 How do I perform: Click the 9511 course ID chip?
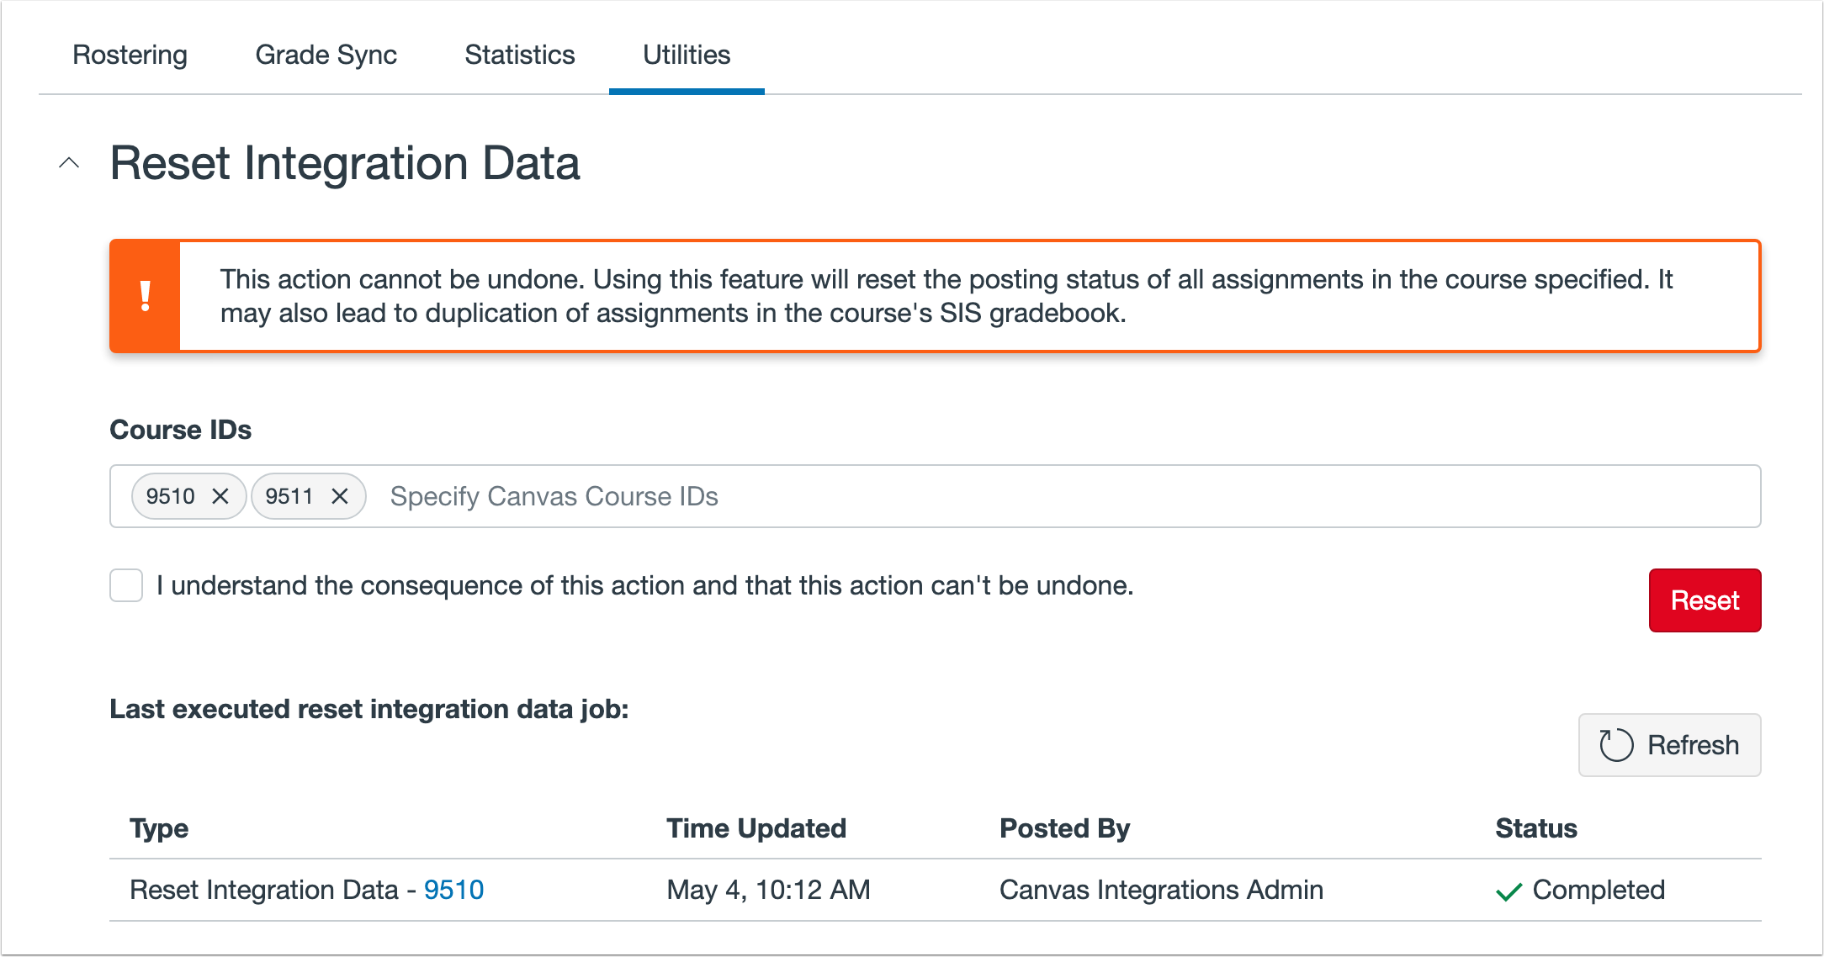(x=289, y=496)
